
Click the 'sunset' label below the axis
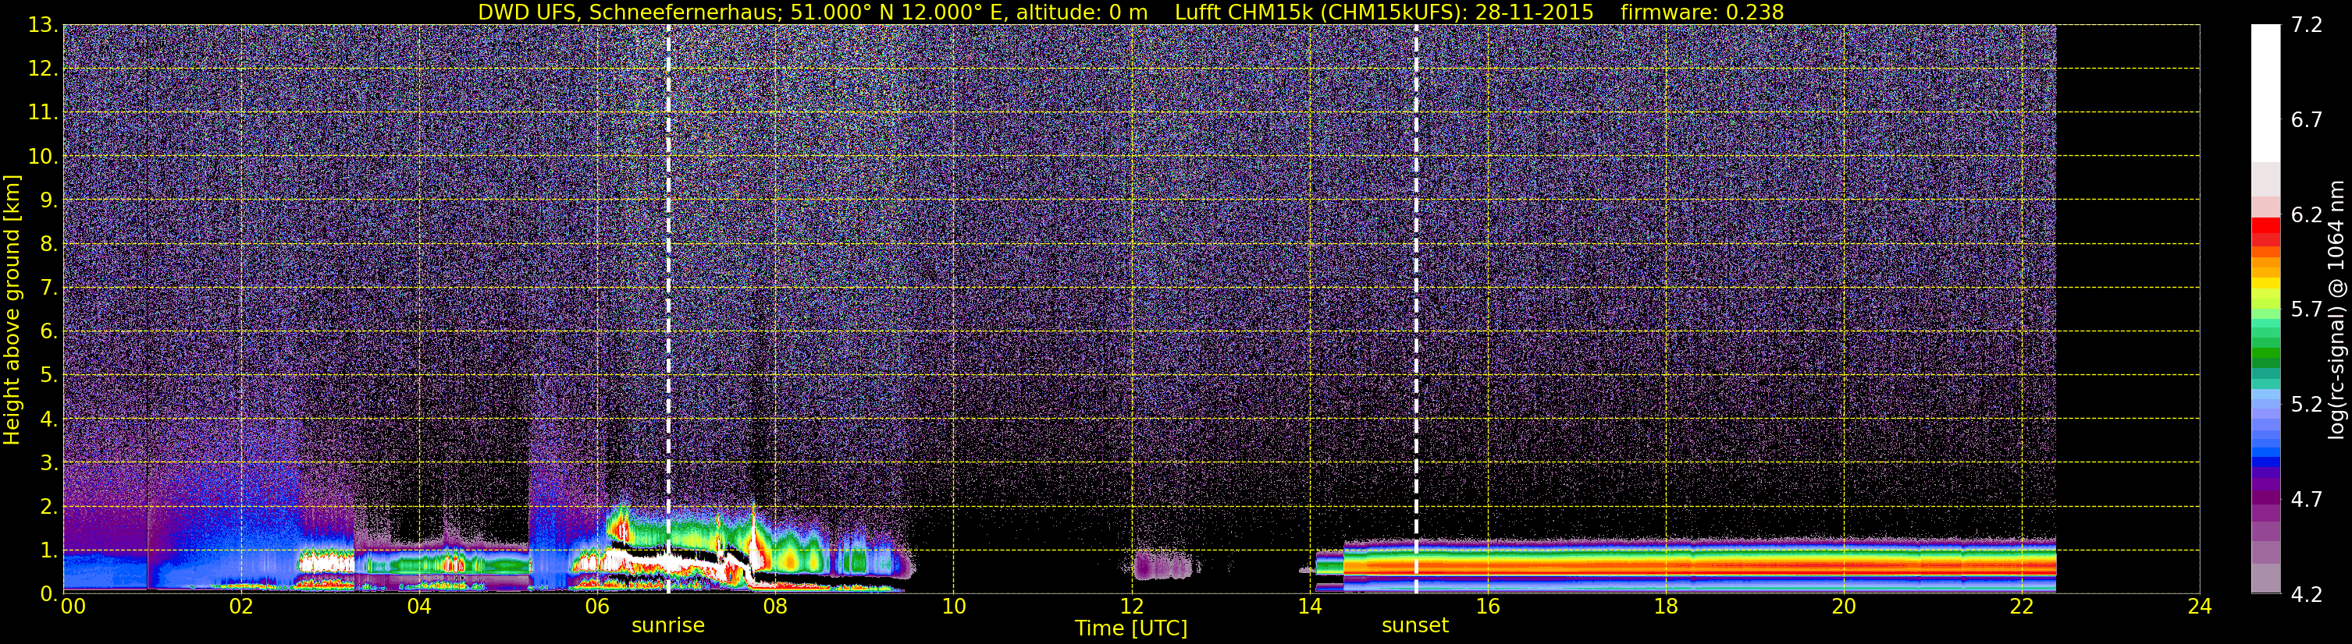(1415, 626)
